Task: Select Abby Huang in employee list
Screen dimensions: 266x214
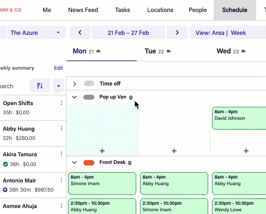Action: click(x=33, y=133)
